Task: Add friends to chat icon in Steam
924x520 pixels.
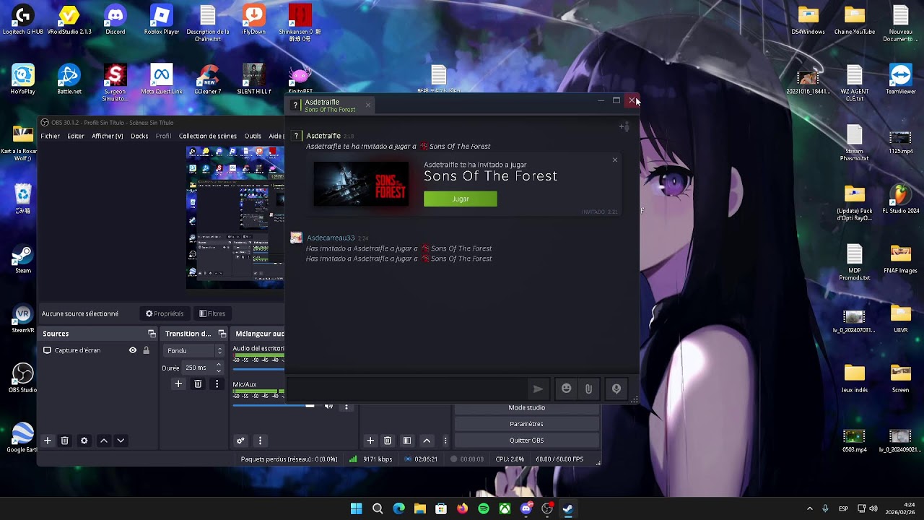Action: coord(624,127)
